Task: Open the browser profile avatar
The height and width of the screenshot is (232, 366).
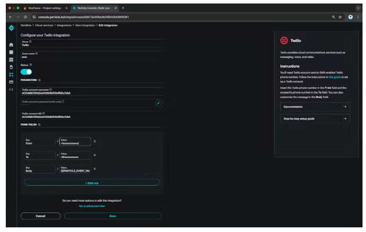Action: tap(350, 17)
